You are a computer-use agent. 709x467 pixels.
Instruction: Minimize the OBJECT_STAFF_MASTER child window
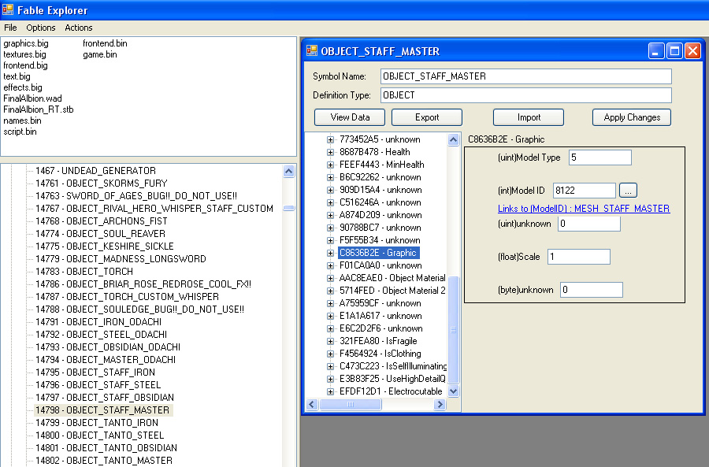point(656,51)
